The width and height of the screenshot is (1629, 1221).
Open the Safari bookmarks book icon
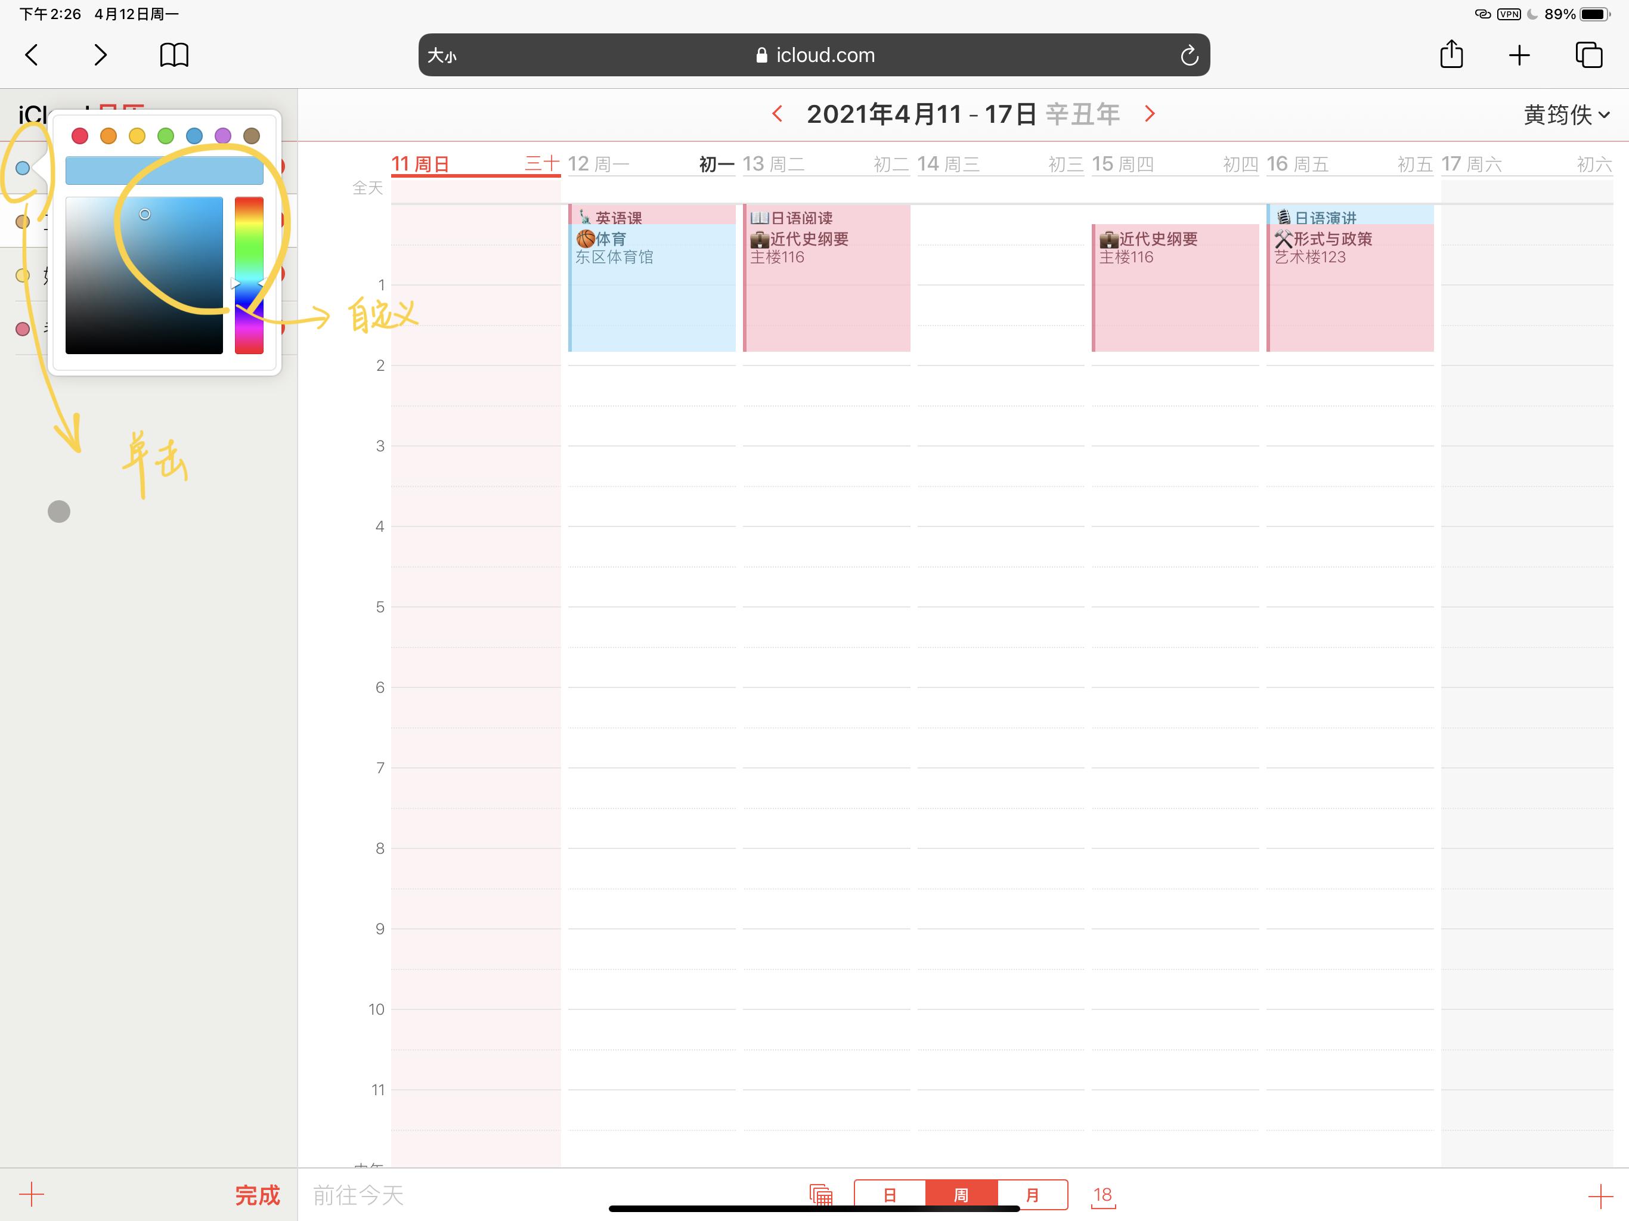174,54
